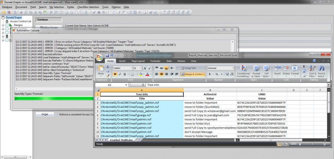
Task: Open Cell Styles dropdown
Action: pos(266,71)
